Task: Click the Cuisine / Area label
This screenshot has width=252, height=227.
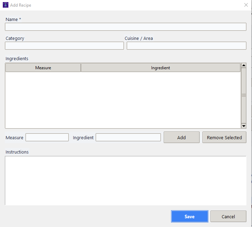Action: point(139,38)
